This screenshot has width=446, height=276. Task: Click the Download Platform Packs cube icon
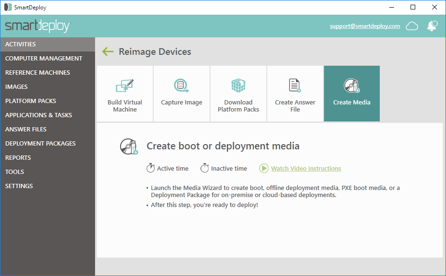click(238, 86)
